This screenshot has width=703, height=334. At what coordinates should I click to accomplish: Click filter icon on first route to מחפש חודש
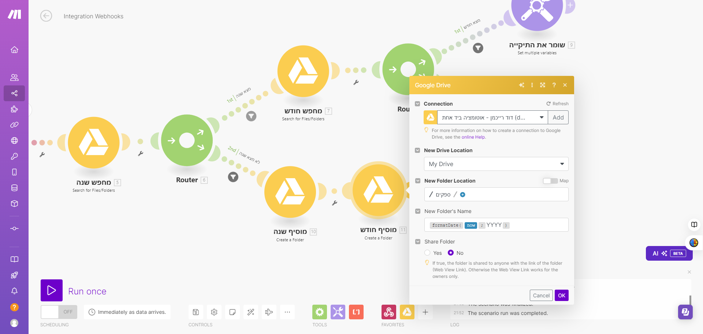(251, 116)
